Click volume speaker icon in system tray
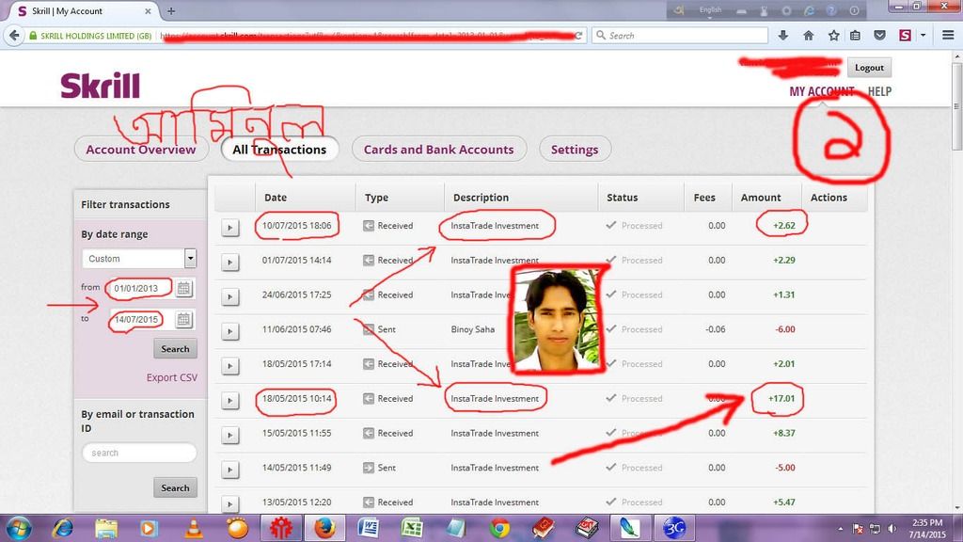The height and width of the screenshot is (542, 963). pos(892,529)
